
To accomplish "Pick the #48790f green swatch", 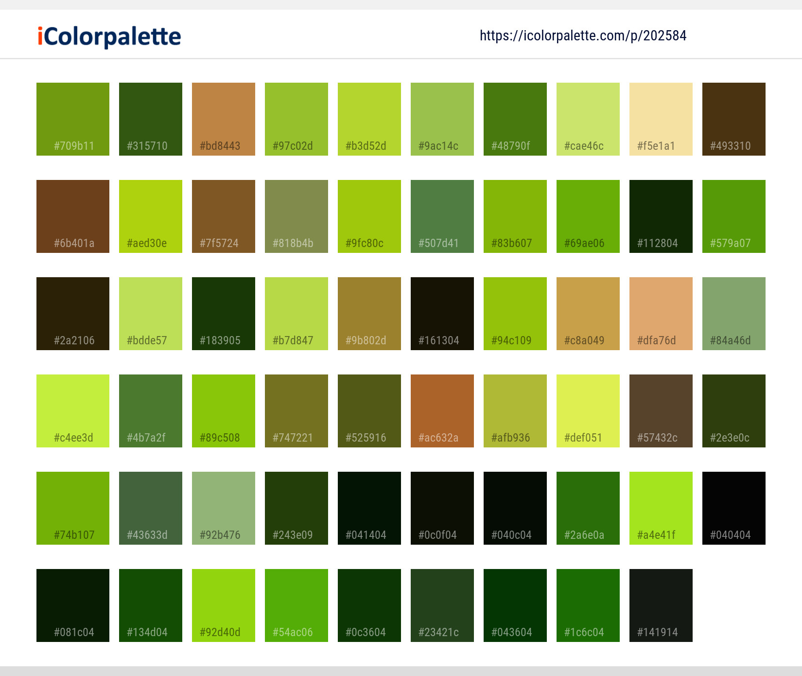I will [515, 119].
